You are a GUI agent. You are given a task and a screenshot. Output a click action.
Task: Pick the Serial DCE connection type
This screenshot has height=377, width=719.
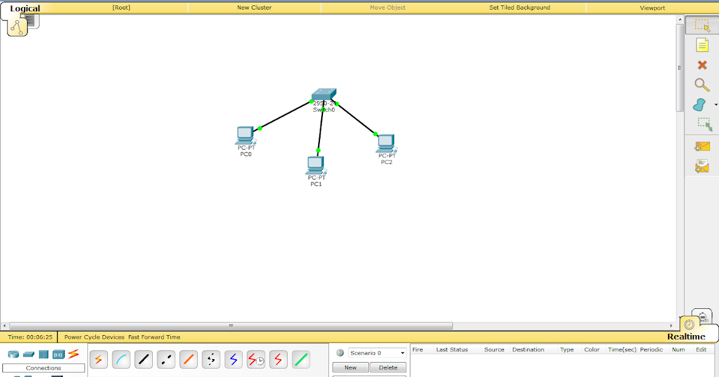[256, 359]
